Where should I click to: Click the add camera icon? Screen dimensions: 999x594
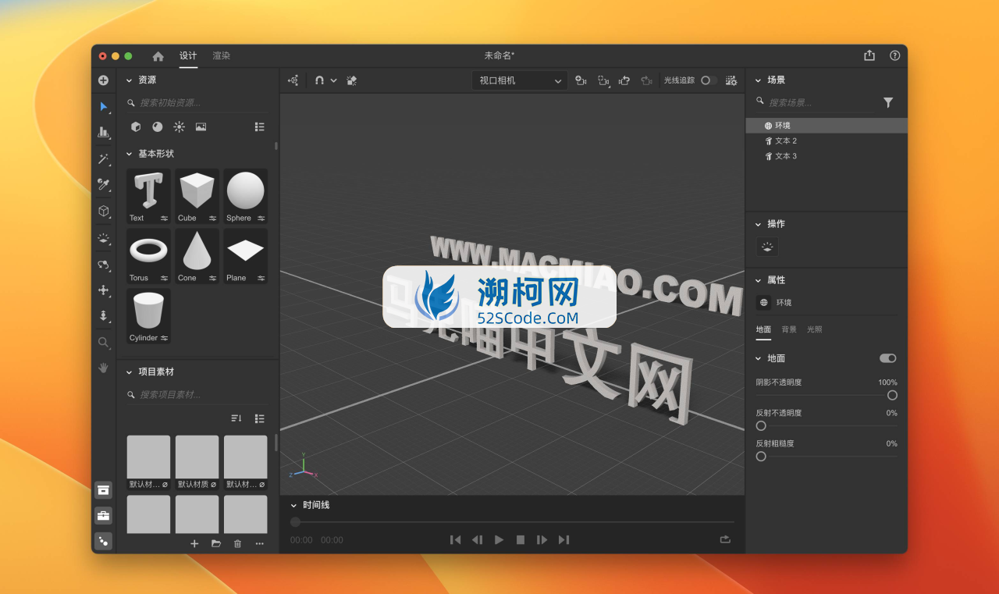click(581, 80)
